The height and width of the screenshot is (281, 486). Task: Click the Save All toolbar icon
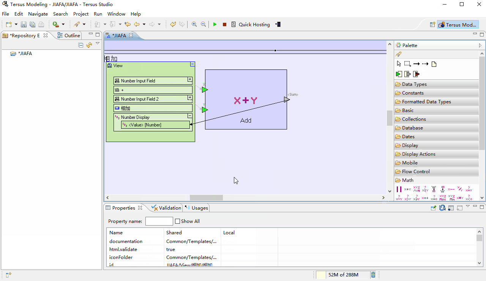point(32,24)
